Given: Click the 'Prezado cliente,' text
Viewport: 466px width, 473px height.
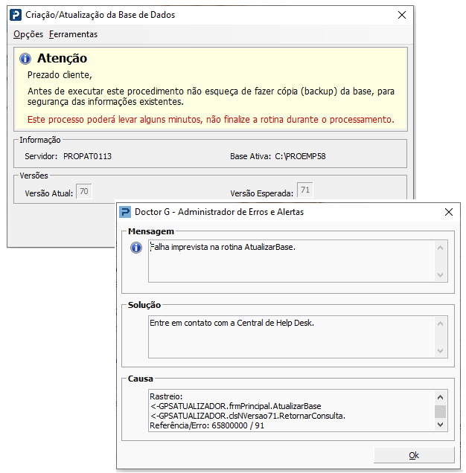Looking at the screenshot, I should [60, 75].
